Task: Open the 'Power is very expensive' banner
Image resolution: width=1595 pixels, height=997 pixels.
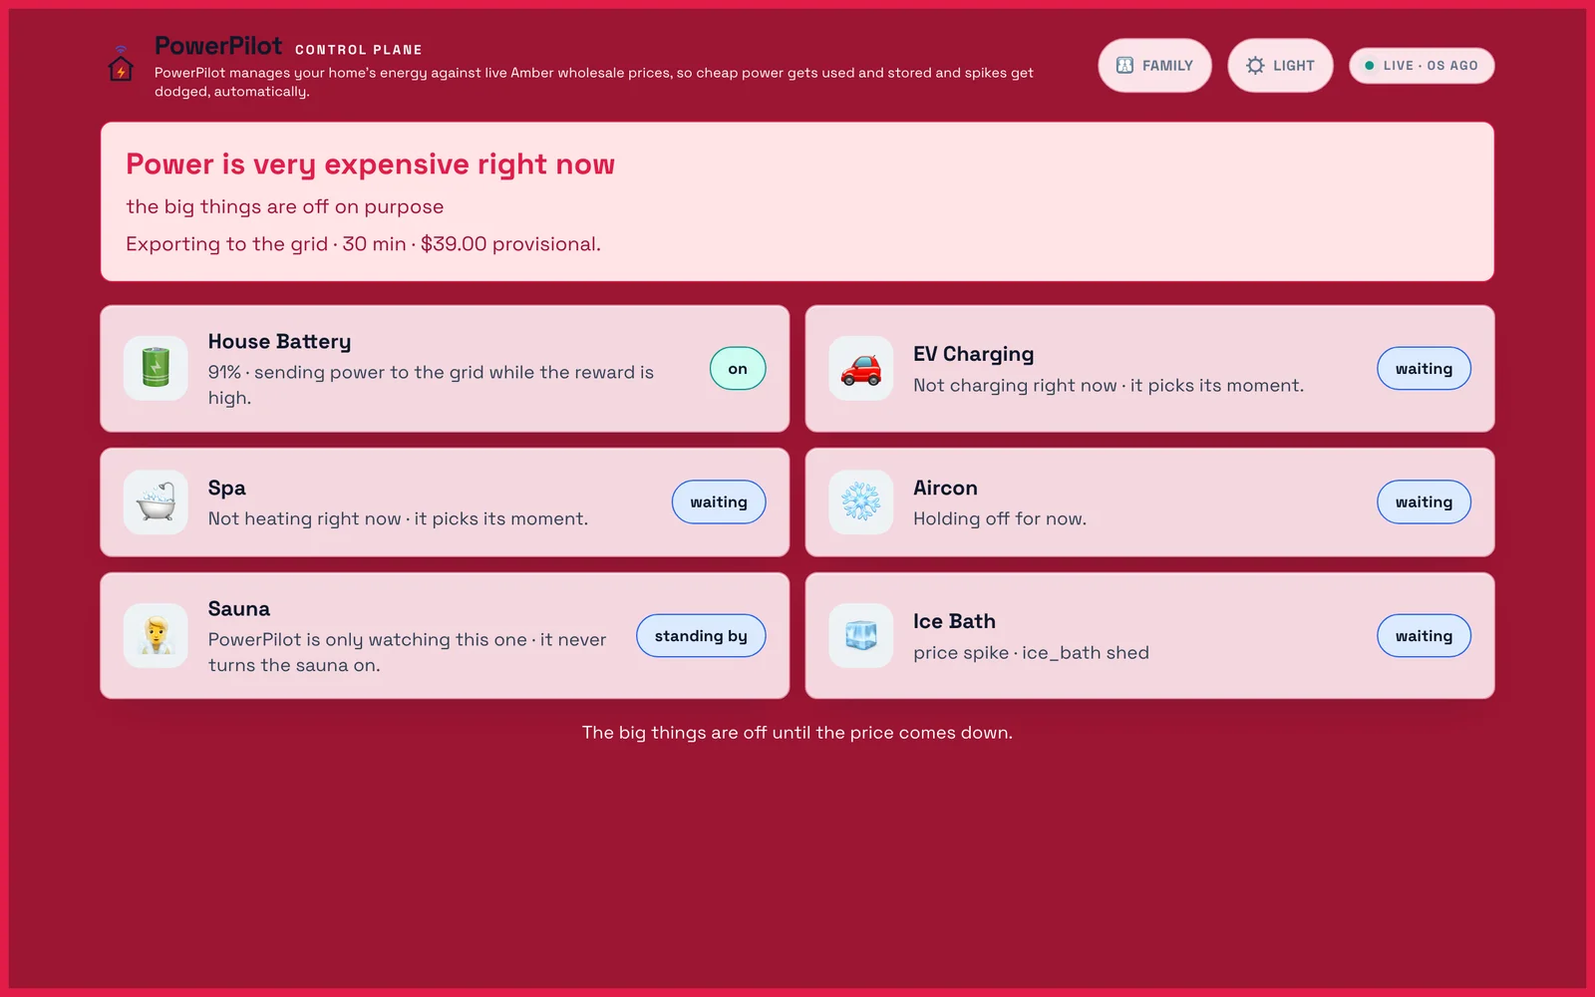Action: coord(797,201)
